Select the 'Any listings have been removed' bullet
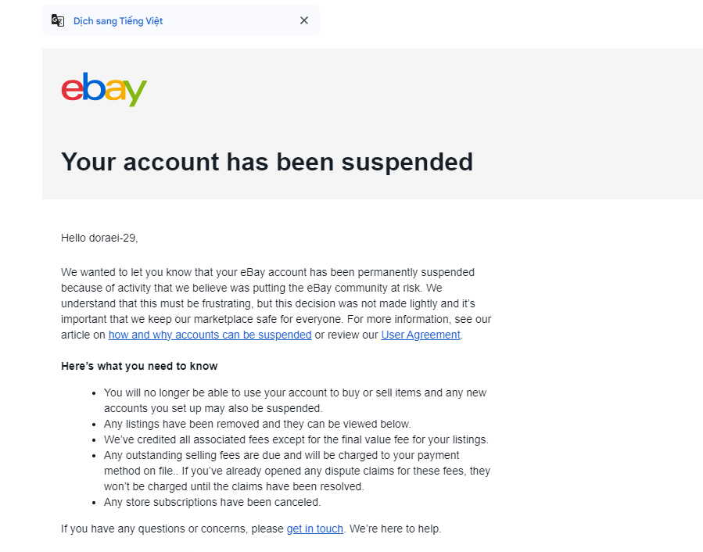Screen dimensions: 703x552 coord(257,425)
